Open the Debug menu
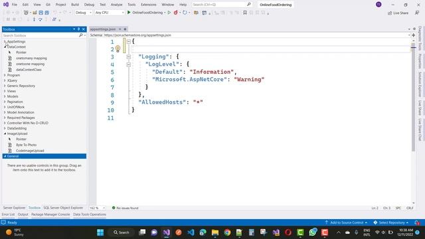Viewport: 425px width, 239px height. [x=89, y=5]
